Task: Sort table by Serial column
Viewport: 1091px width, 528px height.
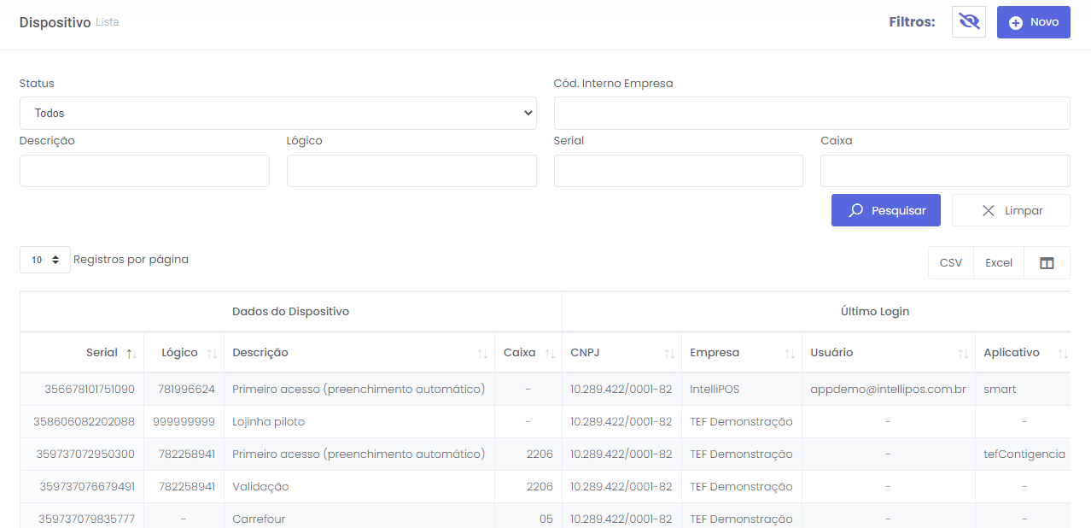Action: click(x=131, y=353)
